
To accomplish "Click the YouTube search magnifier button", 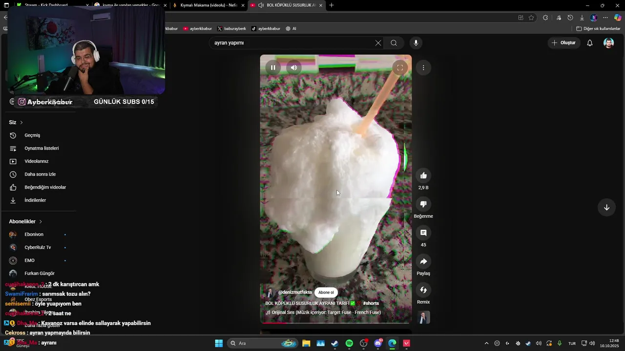I will click(x=394, y=43).
